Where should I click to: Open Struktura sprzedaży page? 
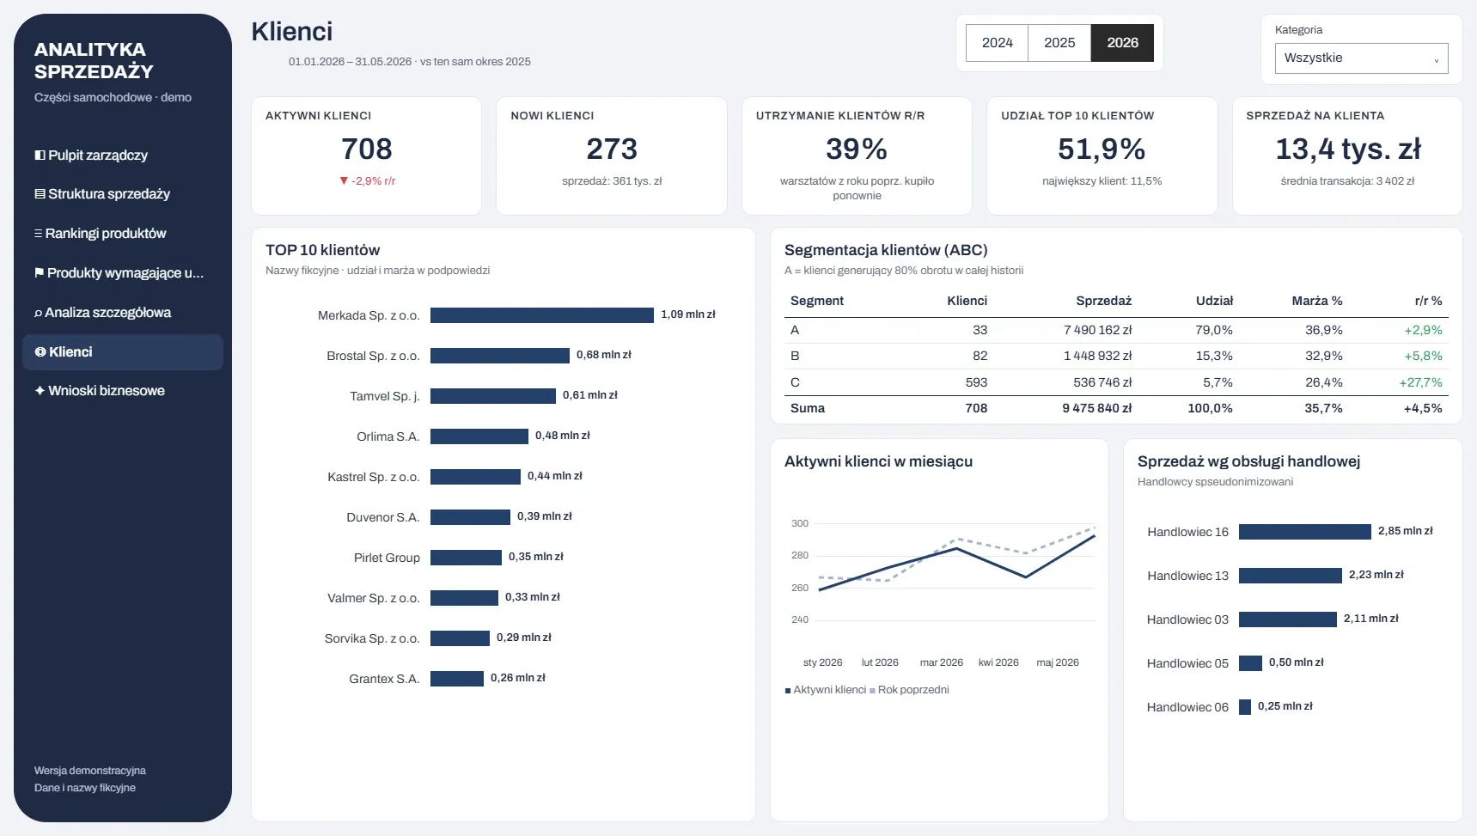(x=123, y=194)
